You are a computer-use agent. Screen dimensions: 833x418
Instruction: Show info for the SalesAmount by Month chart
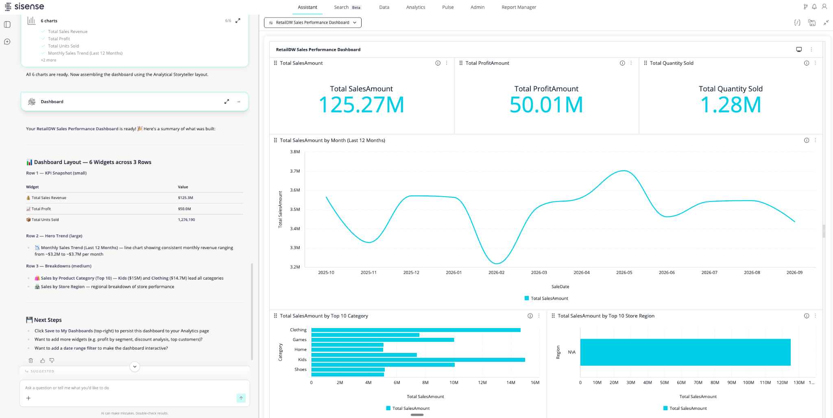point(807,140)
